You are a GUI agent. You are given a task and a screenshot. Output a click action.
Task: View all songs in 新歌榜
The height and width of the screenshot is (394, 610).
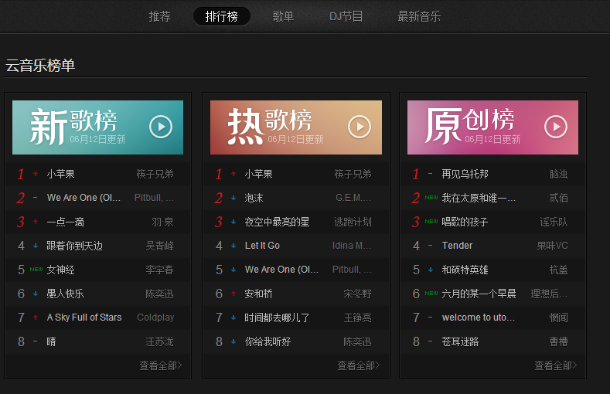click(x=161, y=365)
